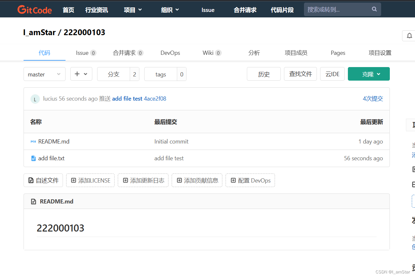Switch to the 项目设置 tab
Viewport: 415px width, 277px height.
click(380, 53)
